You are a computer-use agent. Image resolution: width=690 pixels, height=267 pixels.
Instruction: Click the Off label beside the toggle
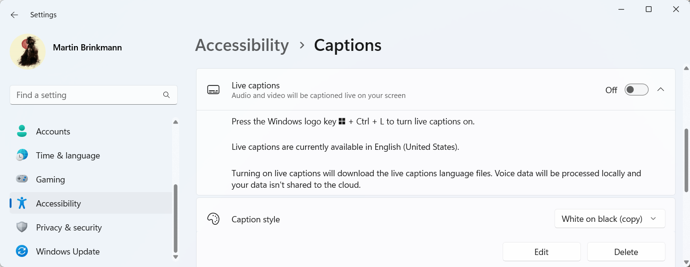611,90
